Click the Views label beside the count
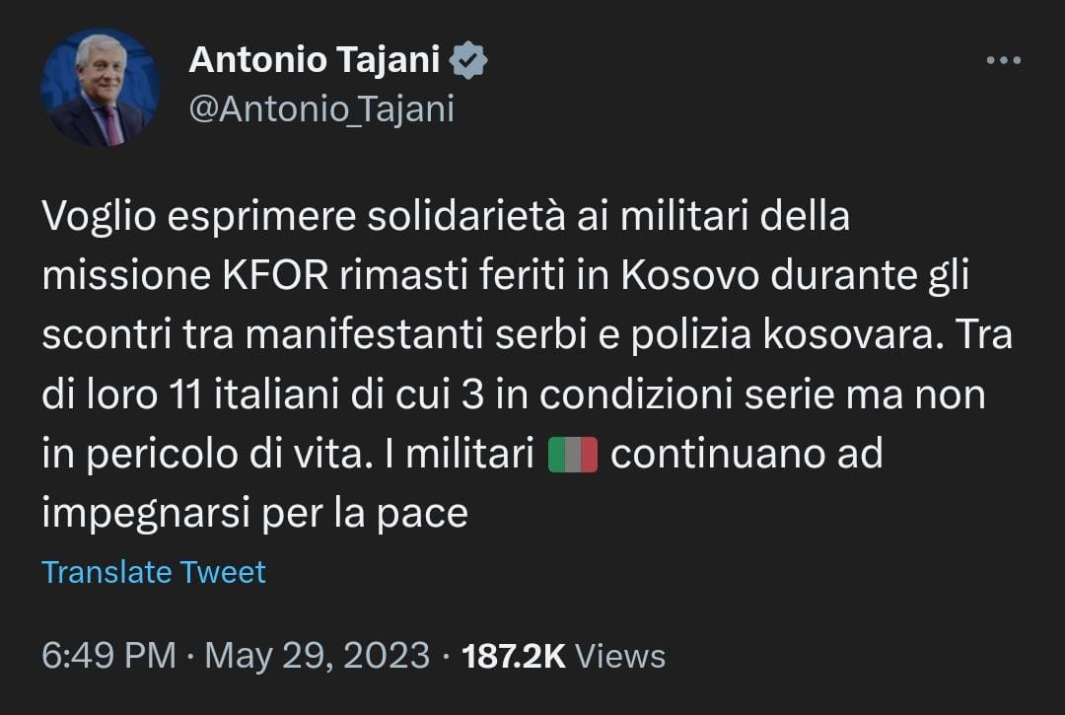The image size is (1065, 715). [x=619, y=656]
